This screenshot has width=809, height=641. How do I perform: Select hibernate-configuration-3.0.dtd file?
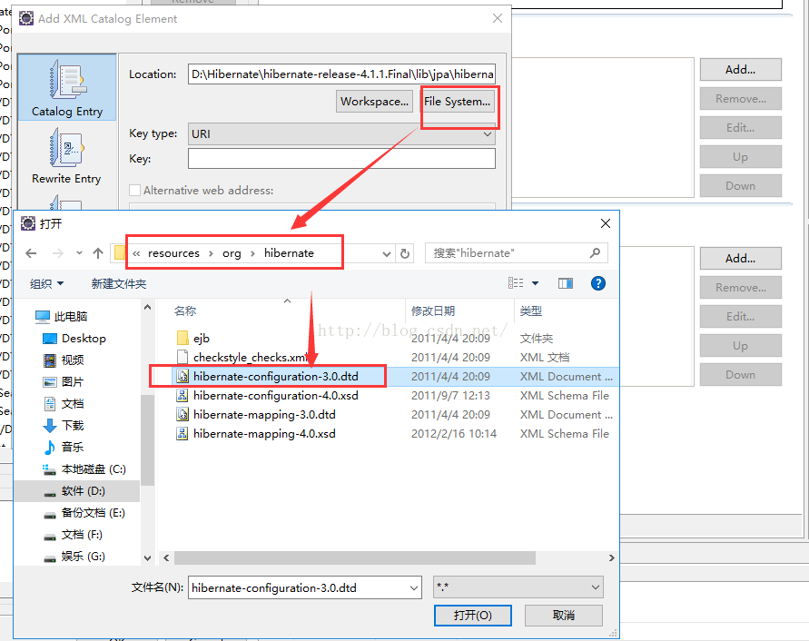(275, 376)
